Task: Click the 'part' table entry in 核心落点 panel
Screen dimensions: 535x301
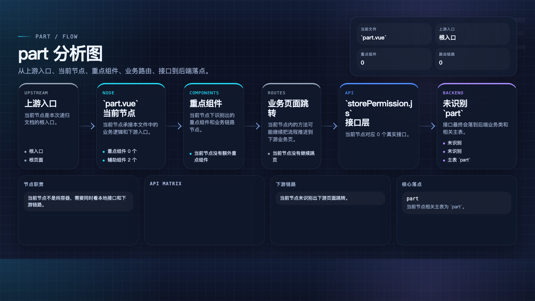Action: click(x=456, y=203)
